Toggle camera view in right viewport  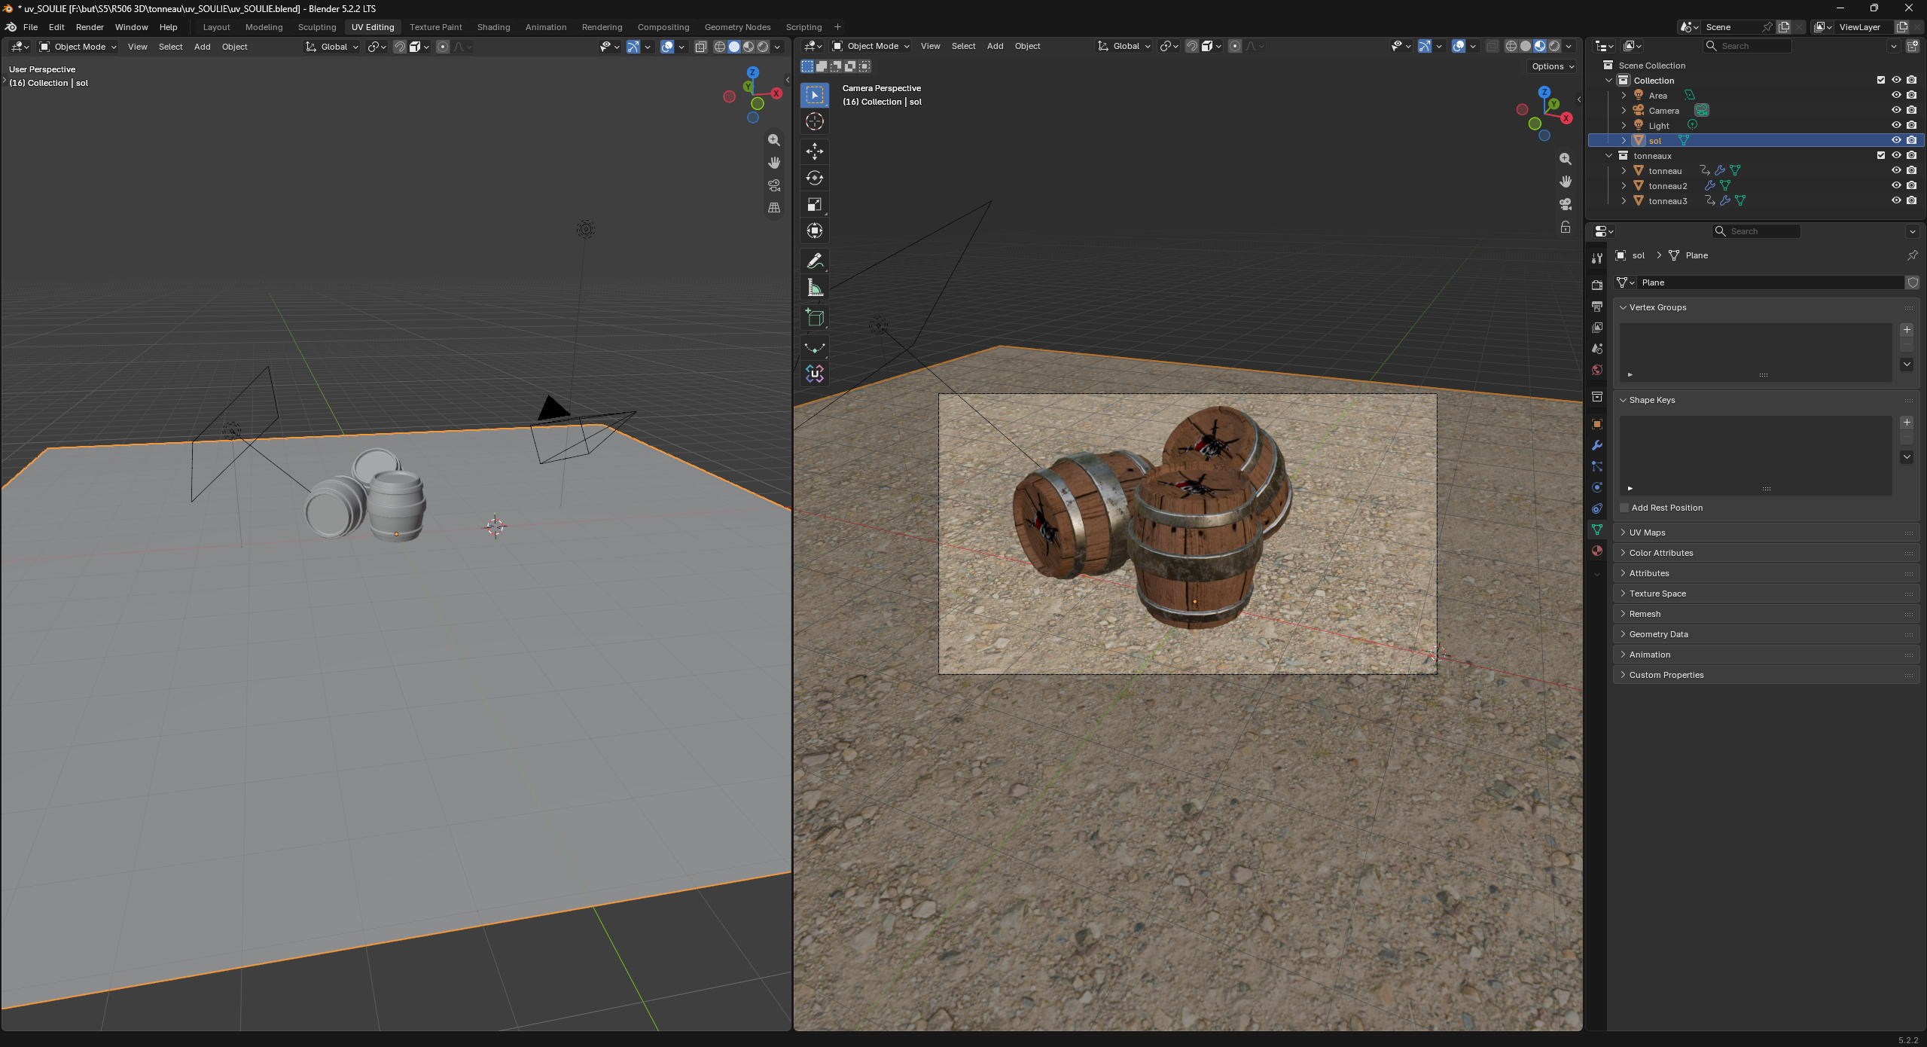[x=1565, y=204]
